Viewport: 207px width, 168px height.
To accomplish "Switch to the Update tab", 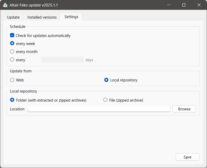I will coord(13,17).
